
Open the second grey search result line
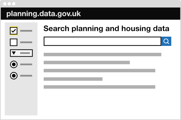(87, 62)
